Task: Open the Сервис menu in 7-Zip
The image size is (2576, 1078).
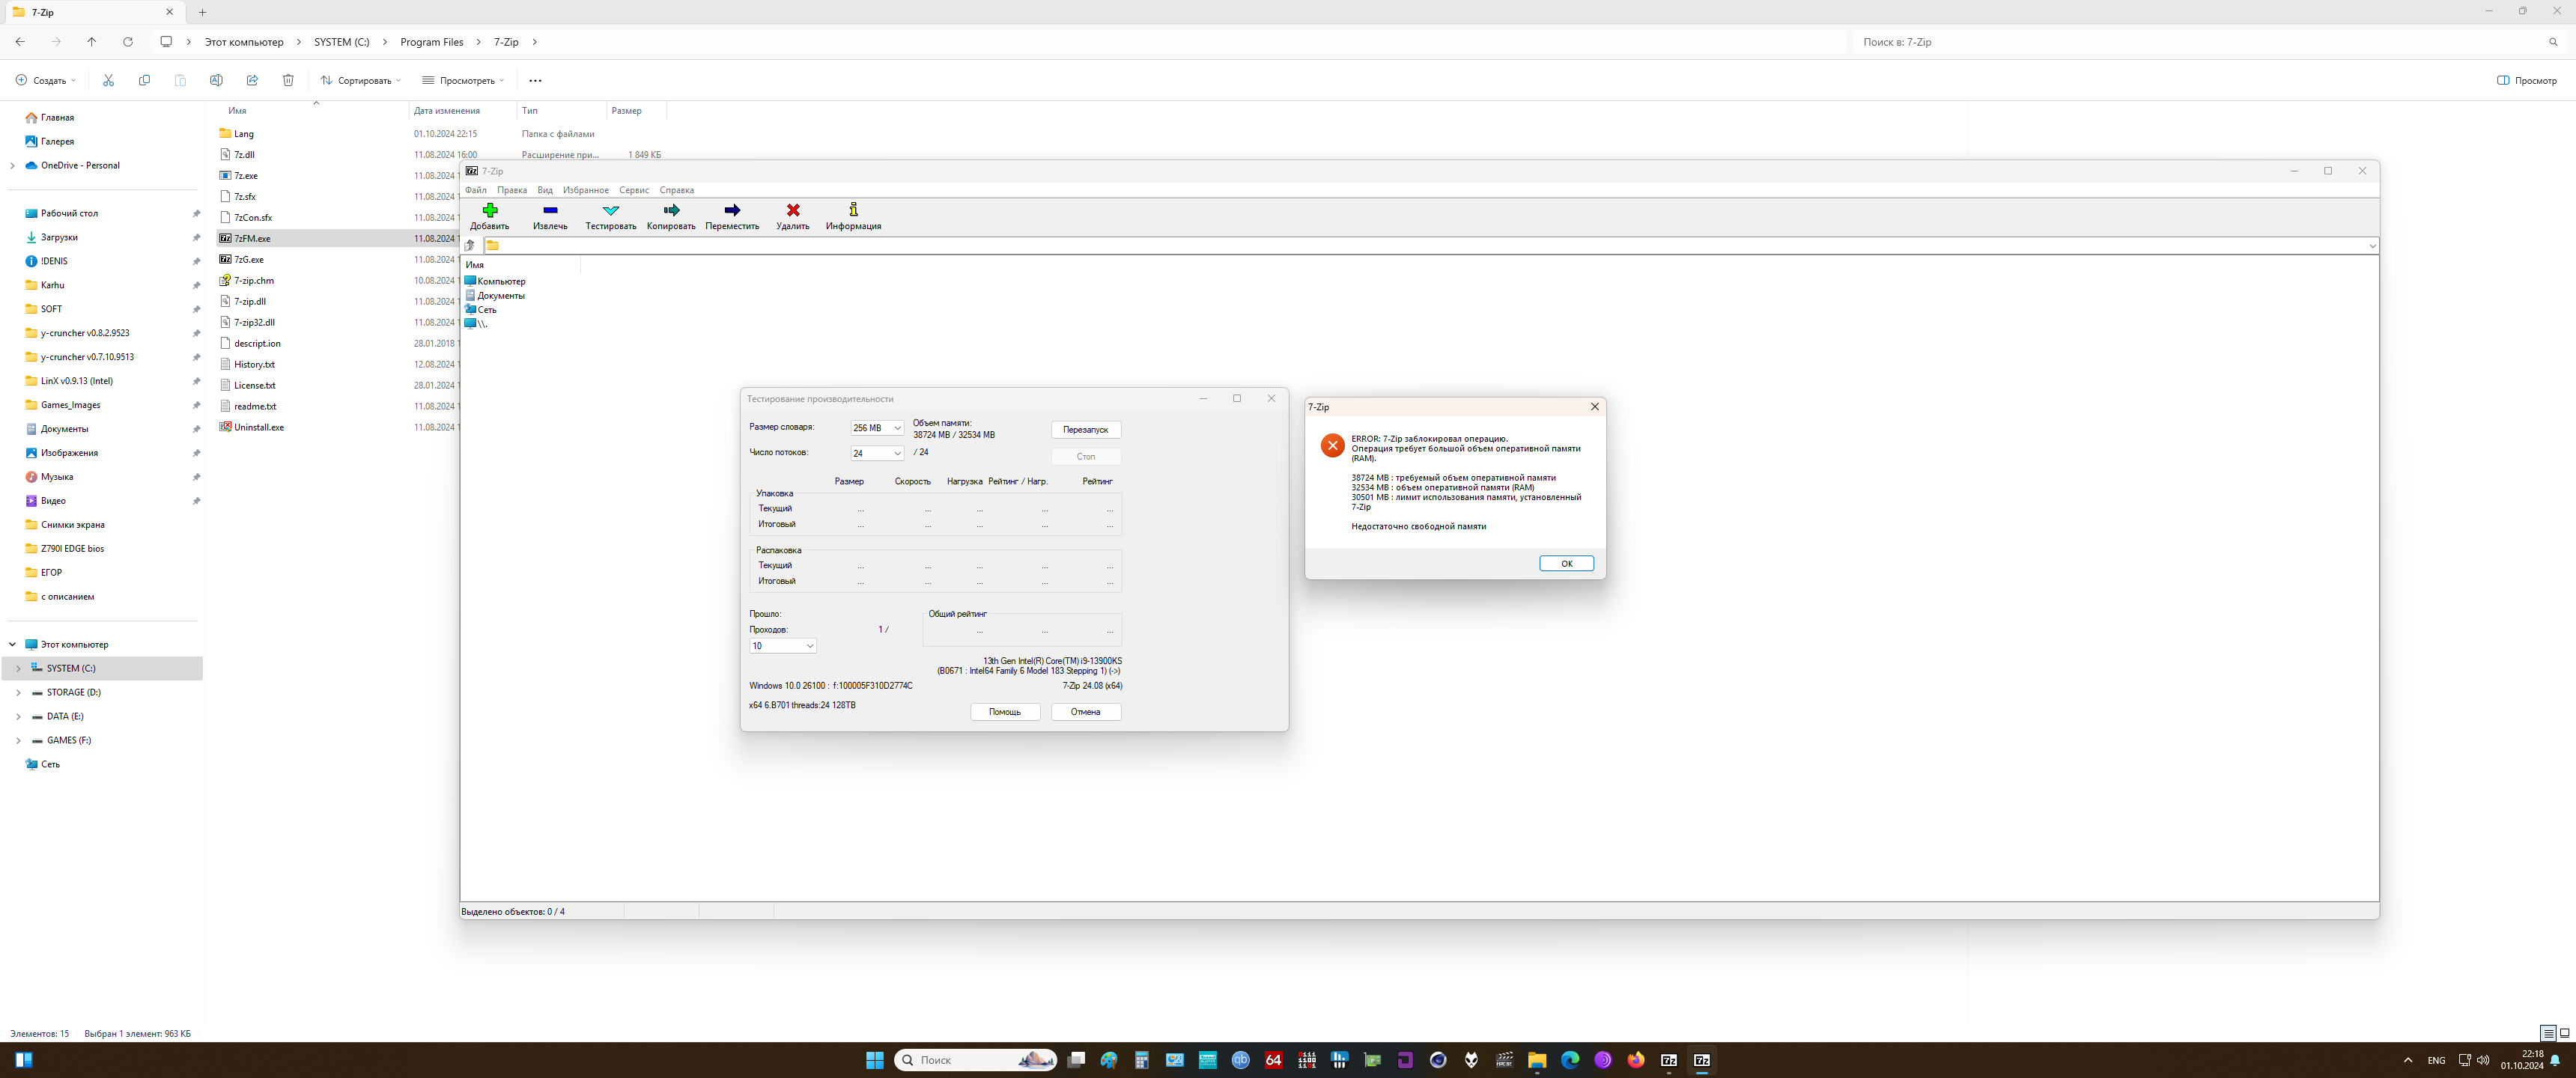Action: (633, 190)
